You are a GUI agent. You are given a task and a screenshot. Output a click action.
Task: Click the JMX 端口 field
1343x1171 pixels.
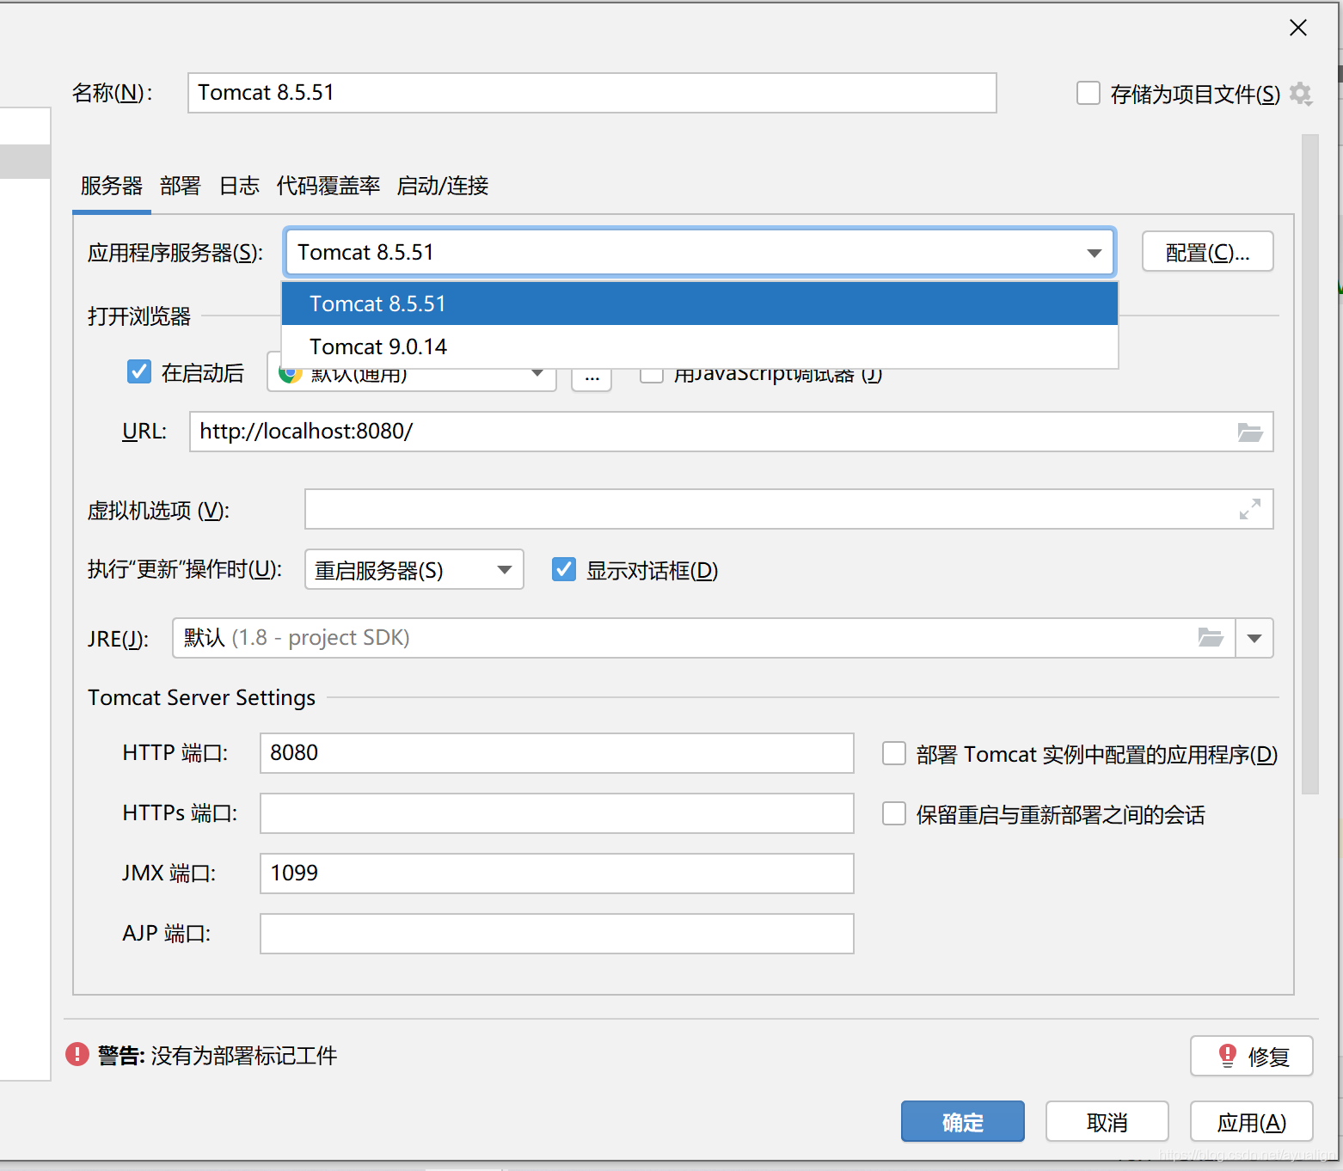pyautogui.click(x=557, y=874)
